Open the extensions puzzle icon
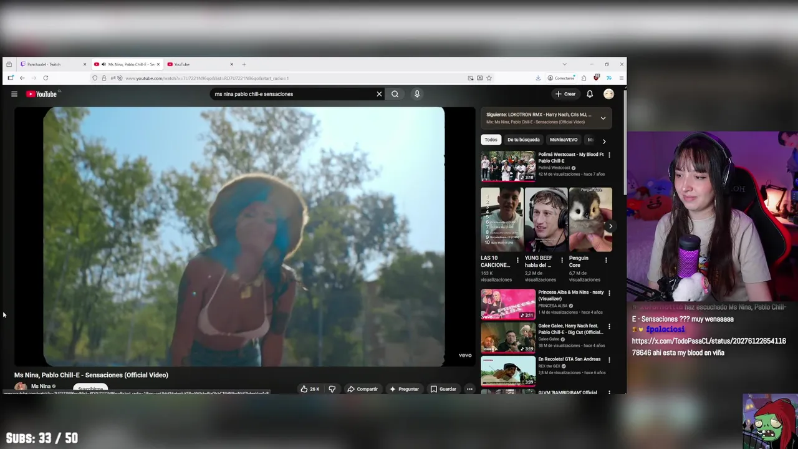 point(584,78)
